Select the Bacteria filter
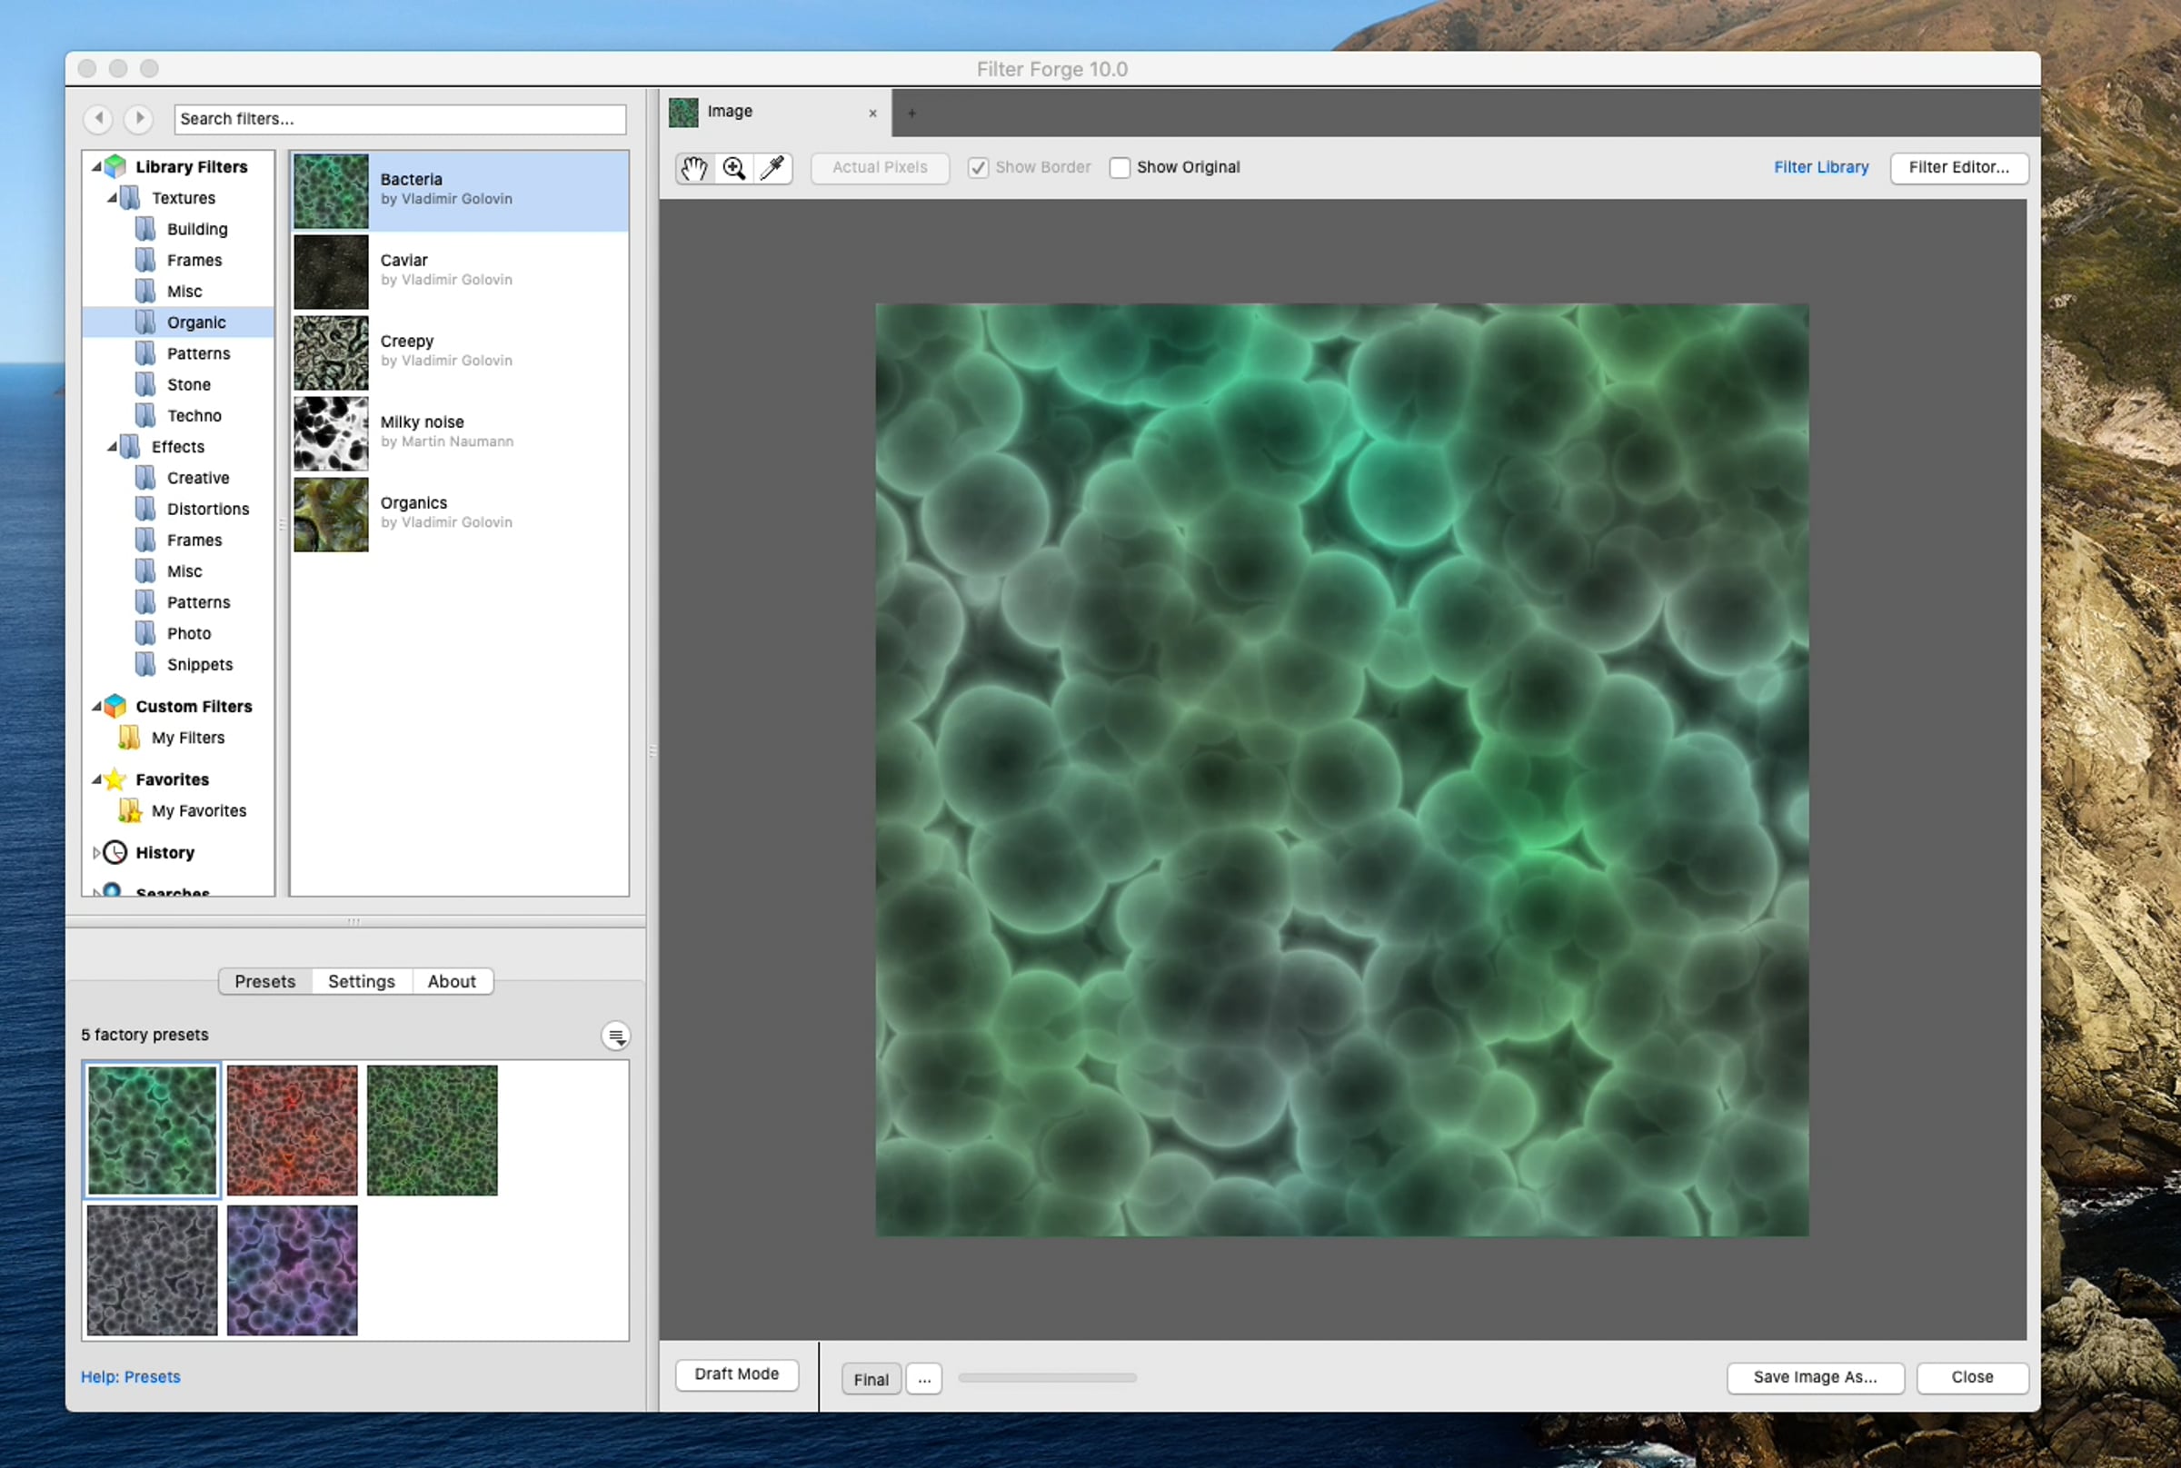 coord(460,191)
